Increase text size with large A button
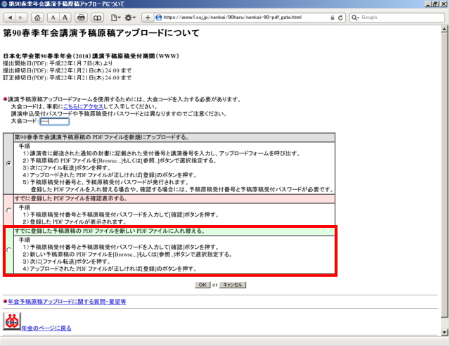The width and height of the screenshot is (450, 346). [x=65, y=18]
